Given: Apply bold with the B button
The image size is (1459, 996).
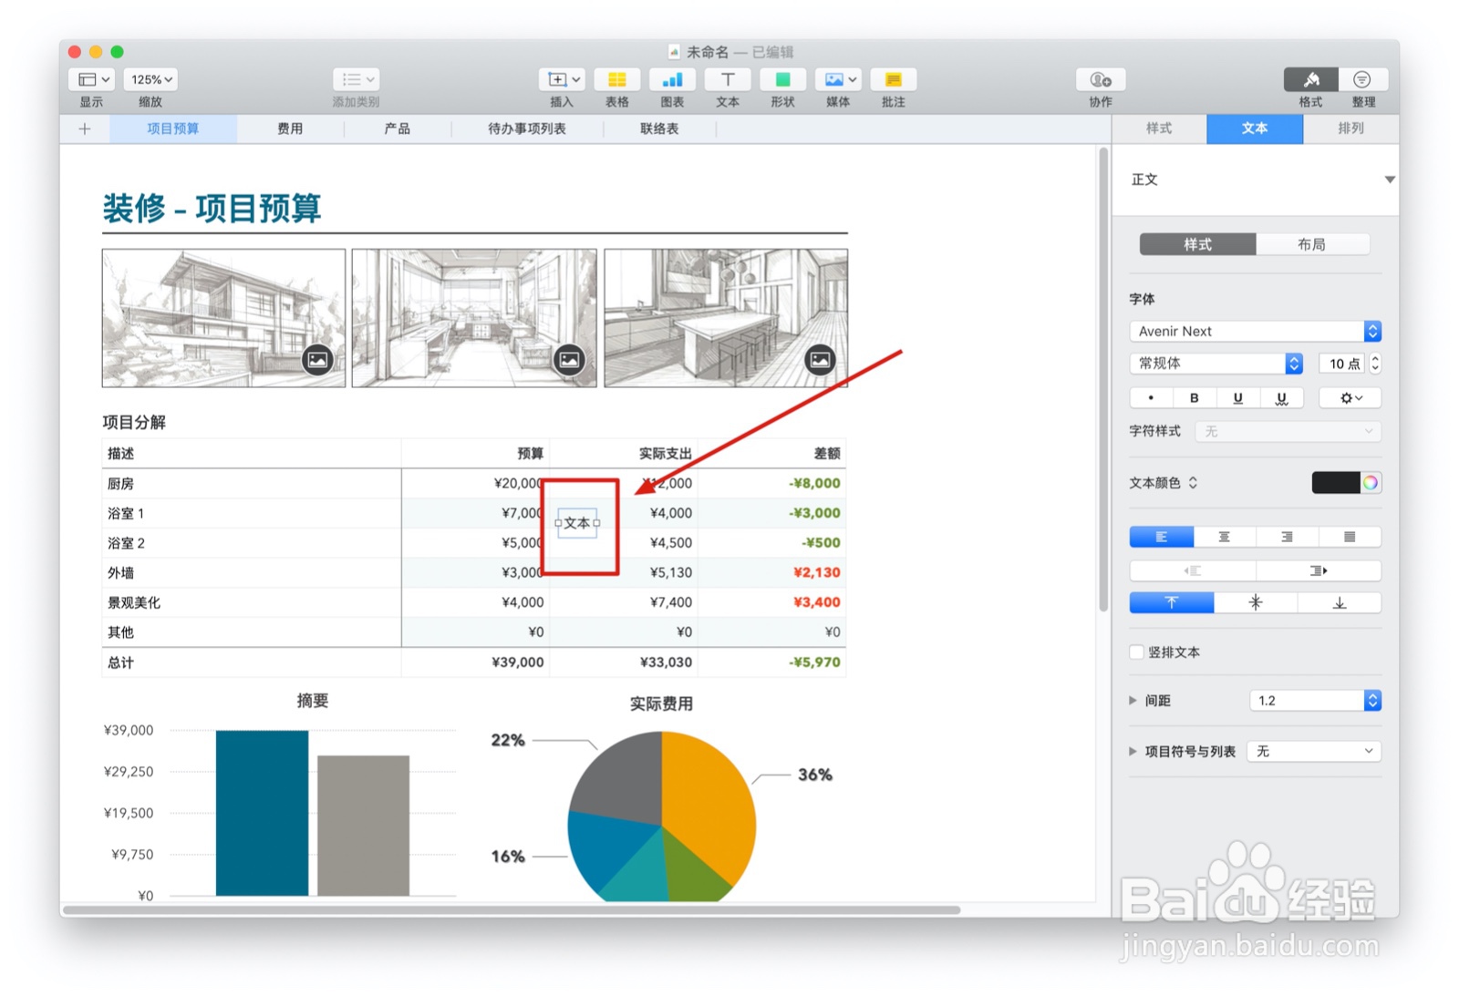Looking at the screenshot, I should tap(1195, 397).
